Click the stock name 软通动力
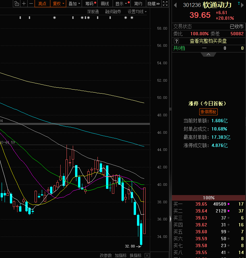The image size is (246, 258). [x=217, y=5]
